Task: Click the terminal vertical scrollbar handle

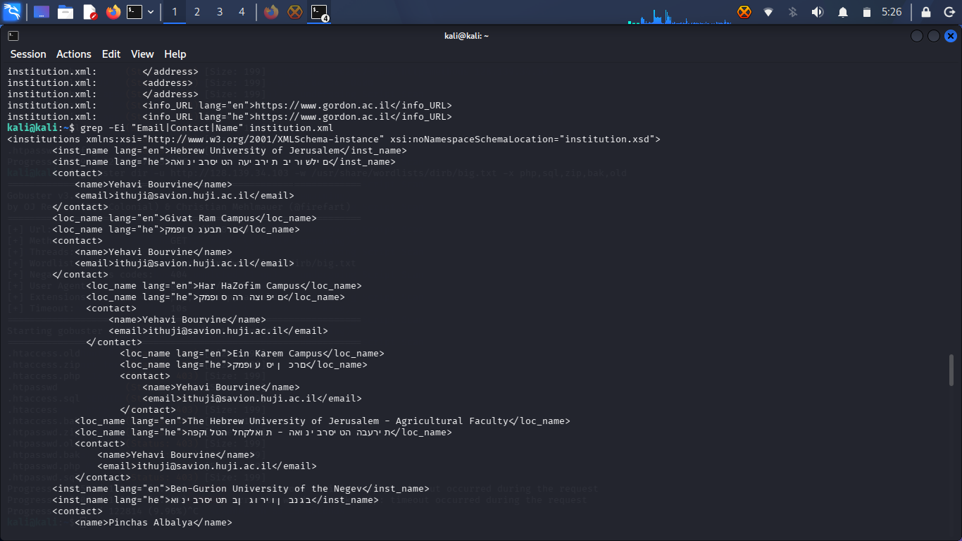Action: 952,370
